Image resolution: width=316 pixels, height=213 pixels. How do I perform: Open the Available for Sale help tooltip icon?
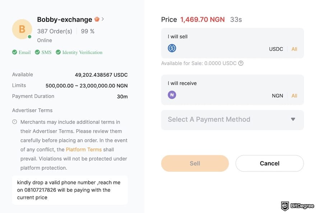pyautogui.click(x=240, y=63)
